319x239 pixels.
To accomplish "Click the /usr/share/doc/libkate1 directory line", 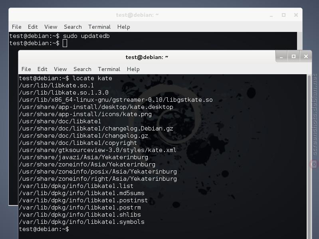I will coord(60,121).
